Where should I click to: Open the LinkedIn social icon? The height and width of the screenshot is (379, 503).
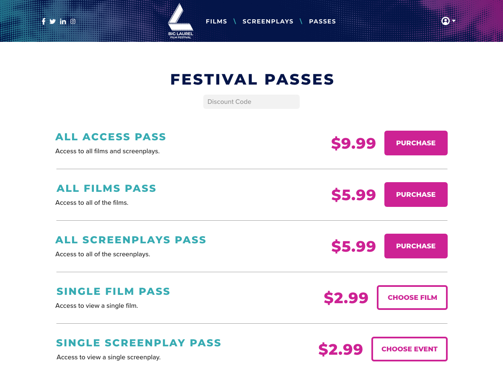tap(63, 21)
